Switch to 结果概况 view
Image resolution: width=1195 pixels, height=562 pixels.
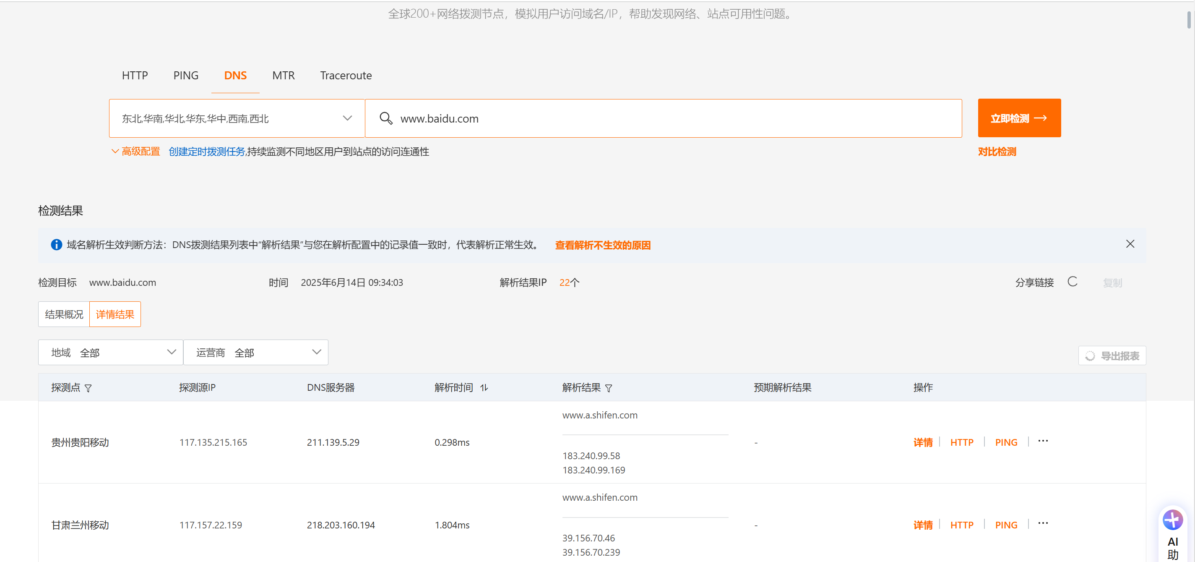pyautogui.click(x=64, y=314)
